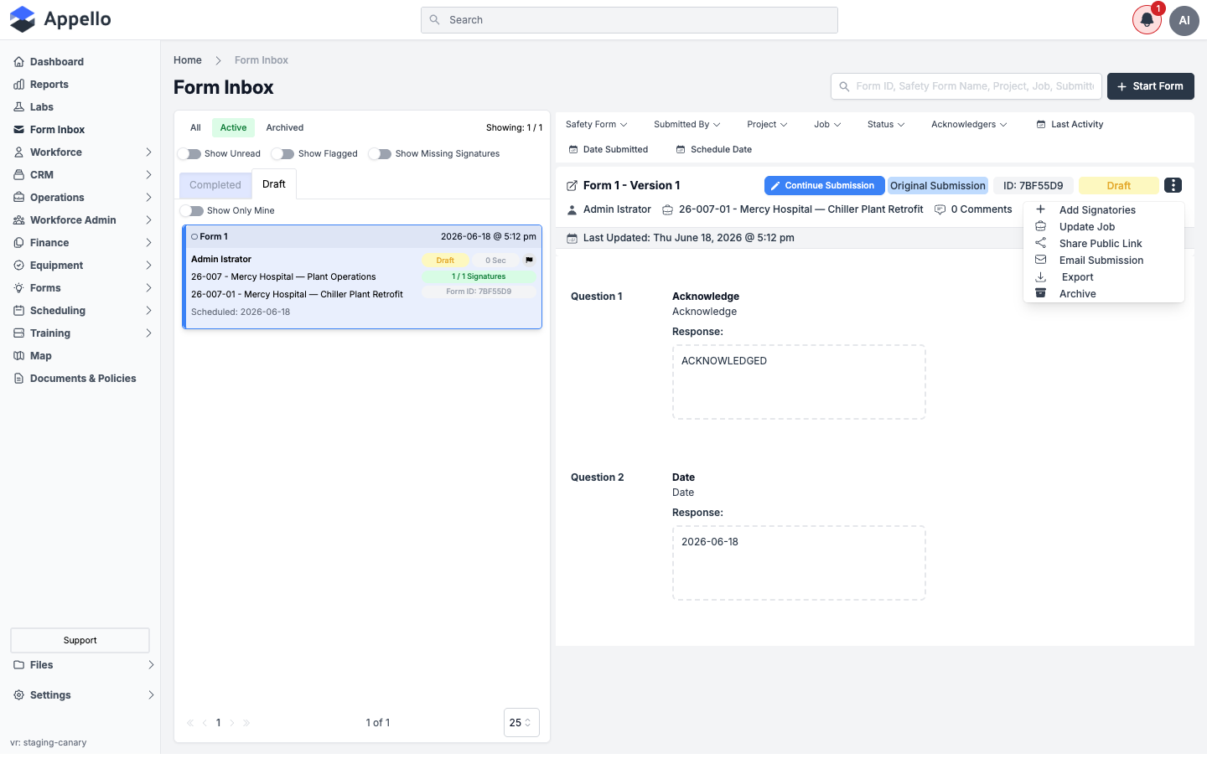This screenshot has width=1207, height=769.
Task: Toggle Show Flagged switch
Action: click(283, 154)
